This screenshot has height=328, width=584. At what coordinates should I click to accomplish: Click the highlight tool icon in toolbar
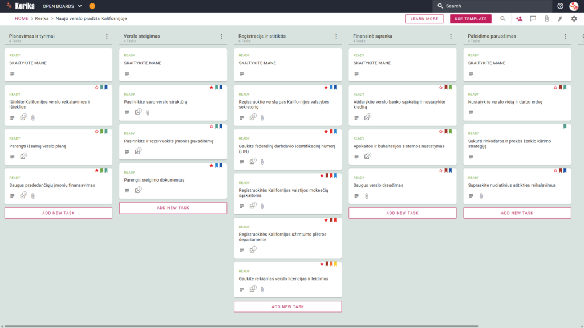click(x=560, y=19)
